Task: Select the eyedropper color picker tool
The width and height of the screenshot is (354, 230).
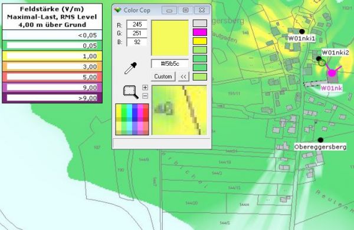Action: (x=131, y=68)
